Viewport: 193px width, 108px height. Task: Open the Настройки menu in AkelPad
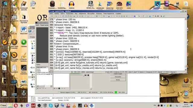click(x=91, y=13)
